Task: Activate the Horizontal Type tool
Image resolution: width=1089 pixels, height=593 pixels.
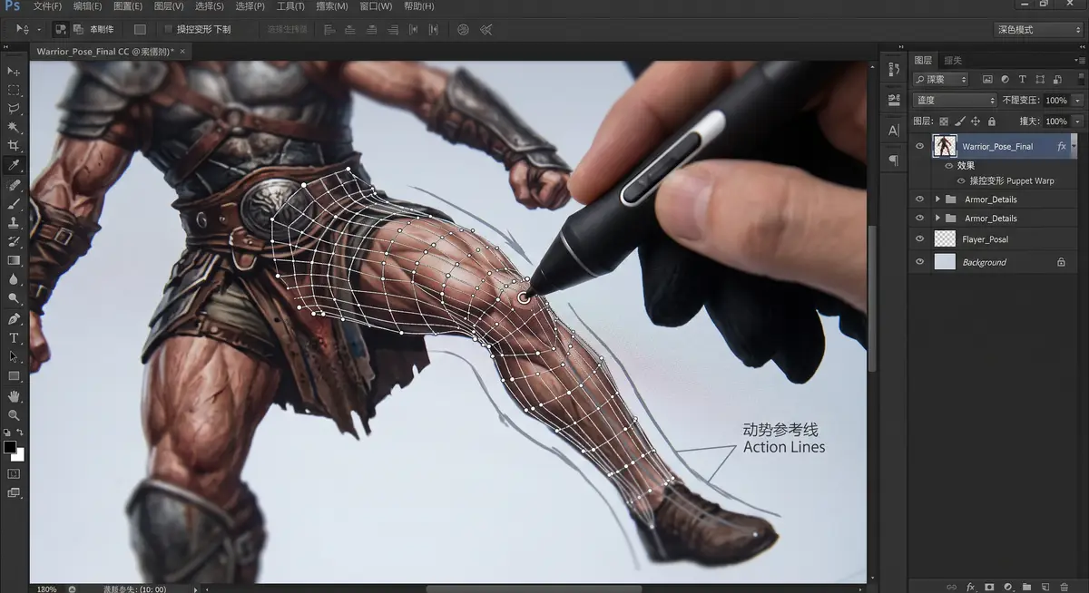Action: (x=14, y=337)
